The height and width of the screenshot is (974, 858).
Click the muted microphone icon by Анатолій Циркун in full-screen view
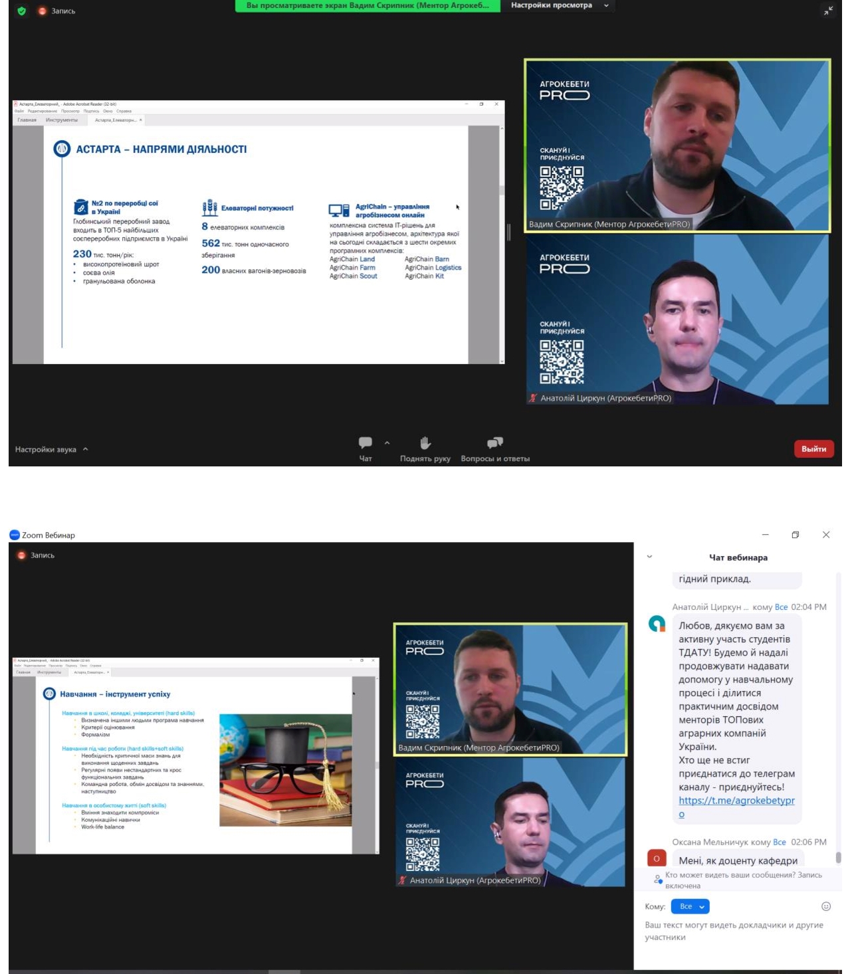(x=533, y=398)
